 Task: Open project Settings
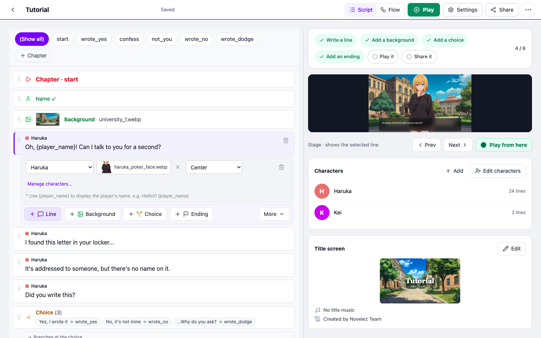coord(462,10)
